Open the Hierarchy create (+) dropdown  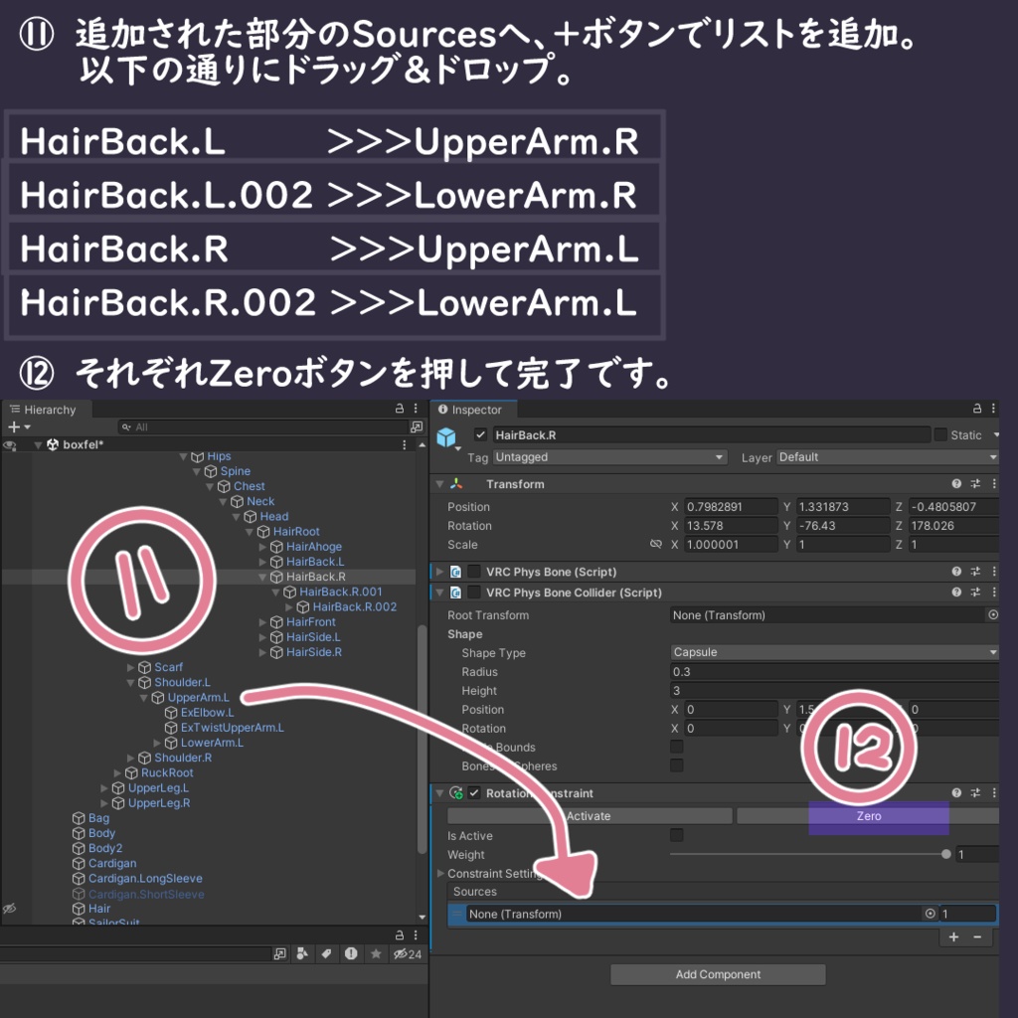19,427
